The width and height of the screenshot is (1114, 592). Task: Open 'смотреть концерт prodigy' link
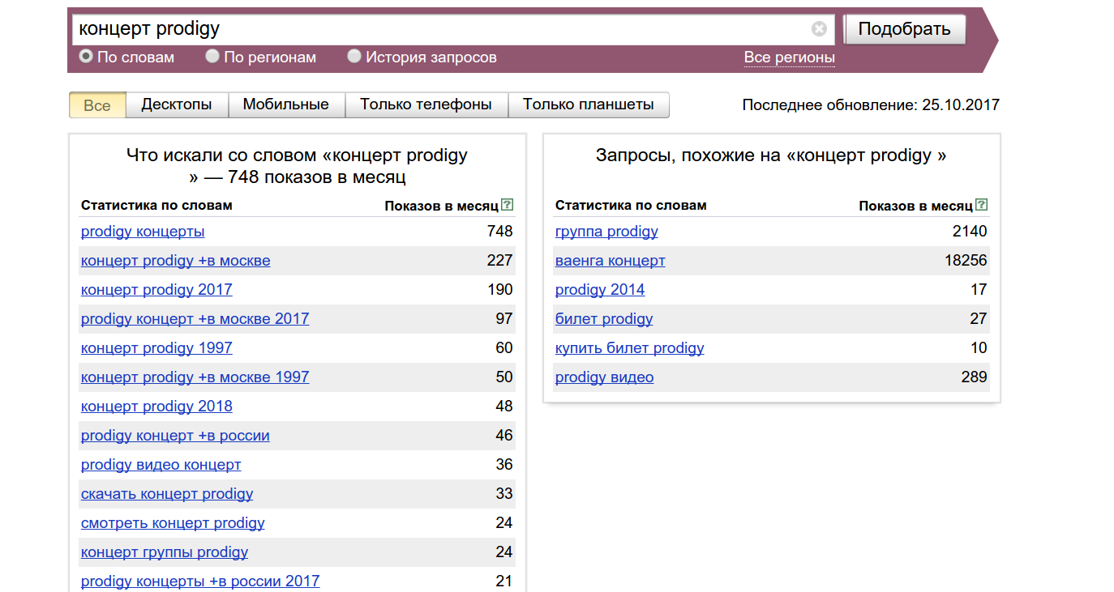pyautogui.click(x=173, y=523)
